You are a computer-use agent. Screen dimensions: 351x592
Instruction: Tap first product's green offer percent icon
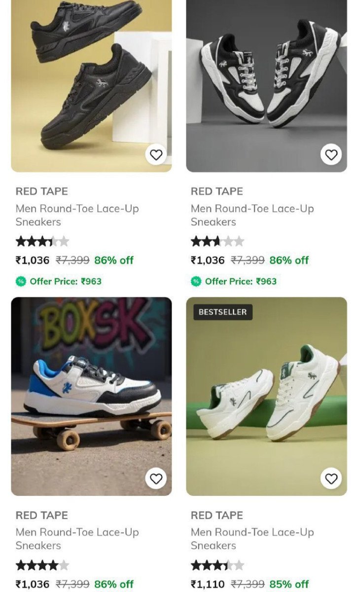pyautogui.click(x=21, y=281)
